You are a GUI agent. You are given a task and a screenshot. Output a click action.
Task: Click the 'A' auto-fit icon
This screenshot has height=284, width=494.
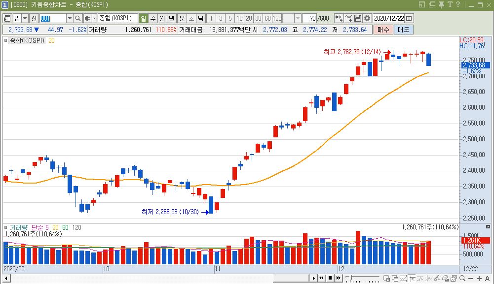pyautogui.click(x=488, y=279)
